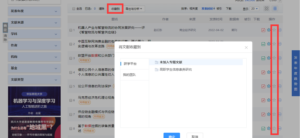
Task: Tick the 全选 select-all checkbox
Action: click(x=74, y=9)
